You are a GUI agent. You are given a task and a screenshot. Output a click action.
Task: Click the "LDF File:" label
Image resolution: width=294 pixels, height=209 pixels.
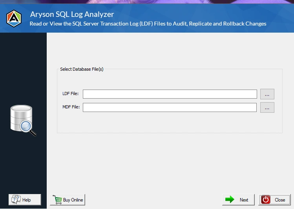pos(71,93)
